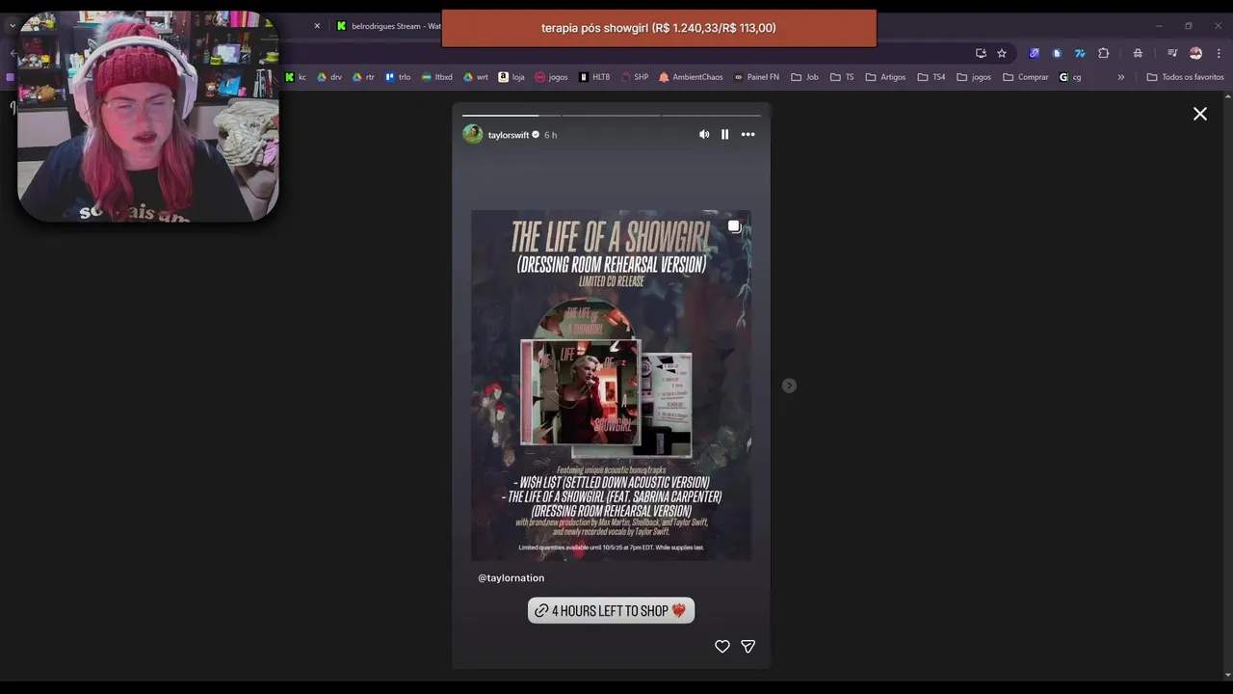Open the tab search dropdown arrow
Viewport: 1233px width, 694px height.
coord(13,26)
